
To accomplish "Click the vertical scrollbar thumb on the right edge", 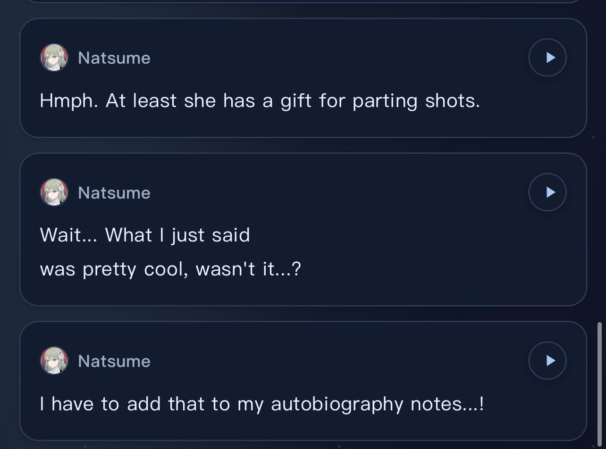I will click(x=599, y=381).
